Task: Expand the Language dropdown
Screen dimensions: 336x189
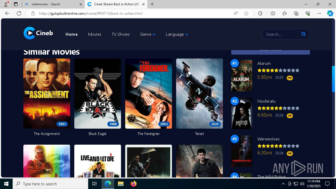Action: click(177, 34)
